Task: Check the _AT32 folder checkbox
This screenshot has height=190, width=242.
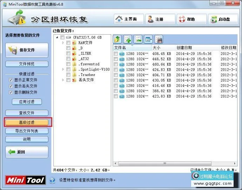Action: point(68,59)
